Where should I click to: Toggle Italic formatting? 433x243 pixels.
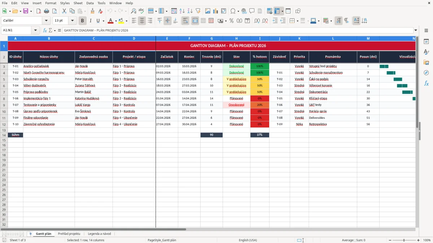pos(90,21)
